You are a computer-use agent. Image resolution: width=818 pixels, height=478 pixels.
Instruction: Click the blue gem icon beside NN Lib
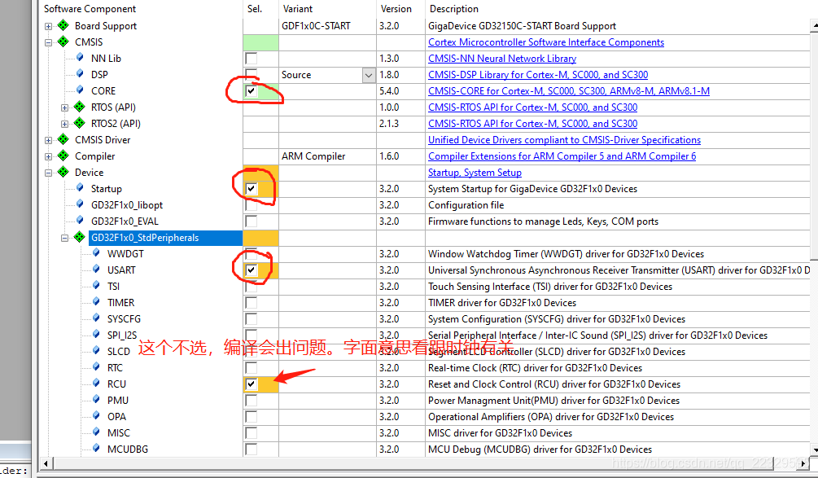tap(80, 57)
